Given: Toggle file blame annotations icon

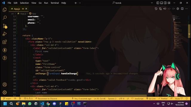Looking at the screenshot, I should pyautogui.click(x=178, y=9).
